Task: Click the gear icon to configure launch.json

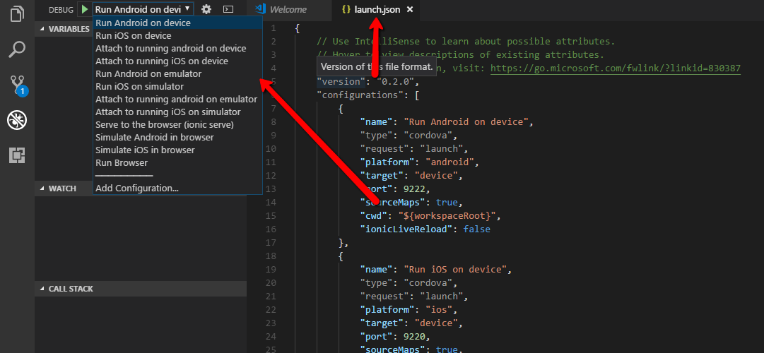Action: click(x=206, y=9)
